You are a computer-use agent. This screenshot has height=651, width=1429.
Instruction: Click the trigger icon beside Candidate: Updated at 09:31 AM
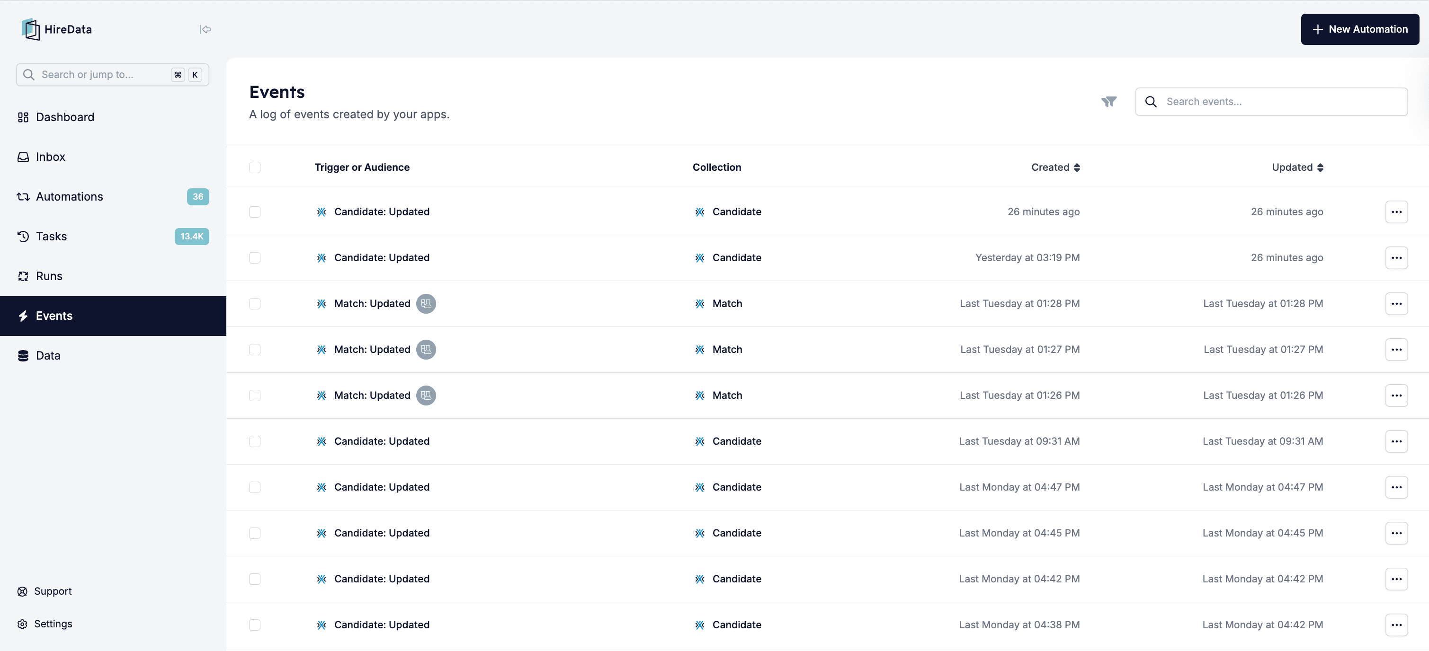(321, 441)
